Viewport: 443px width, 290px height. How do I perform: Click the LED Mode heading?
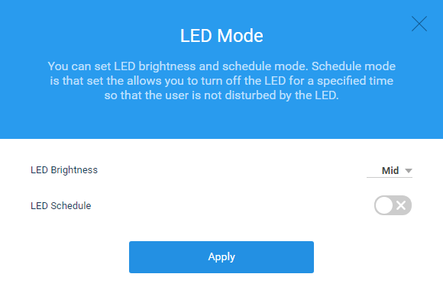pyautogui.click(x=221, y=36)
